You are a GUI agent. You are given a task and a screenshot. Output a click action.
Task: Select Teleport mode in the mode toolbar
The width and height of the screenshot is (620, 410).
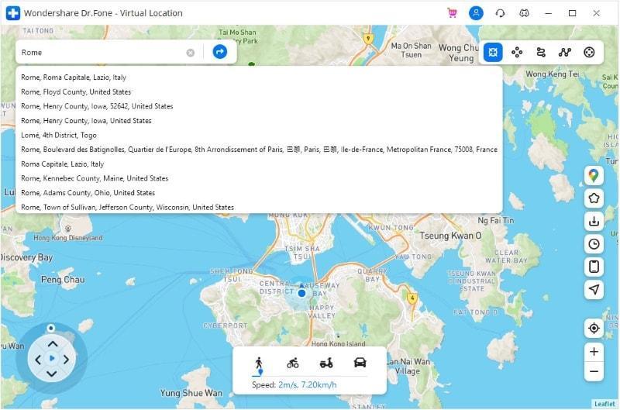[493, 52]
